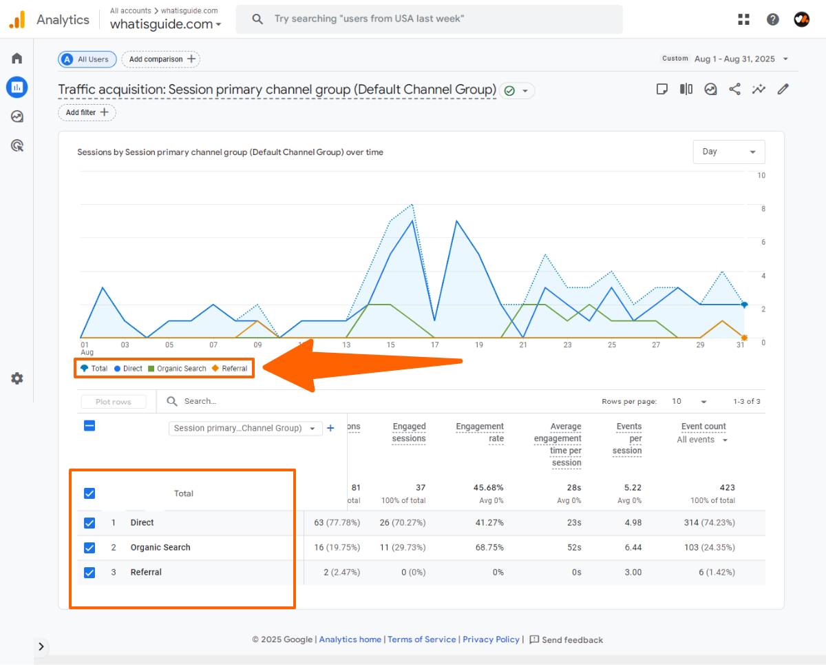Click the plus icon beside dimension selector

[x=330, y=428]
